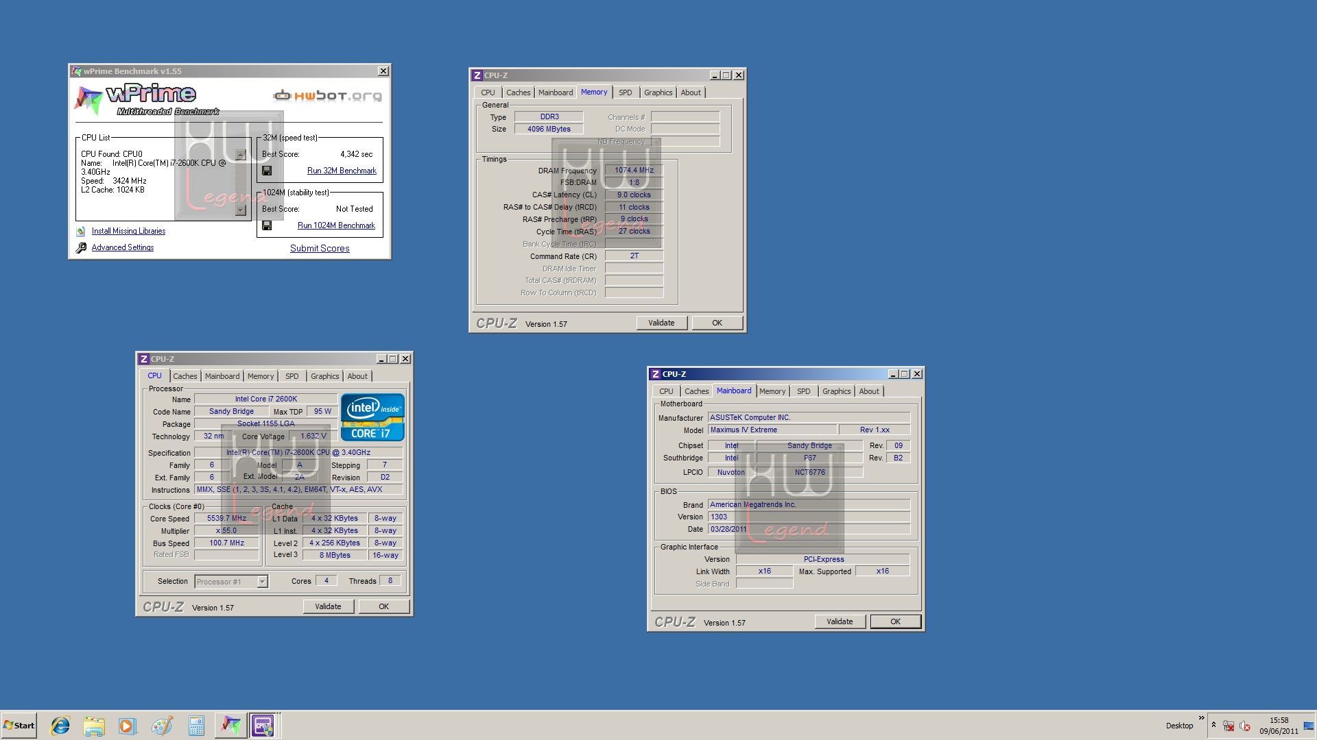
Task: Click the Intel Core i7 badge in CPU-Z
Action: pyautogui.click(x=372, y=417)
